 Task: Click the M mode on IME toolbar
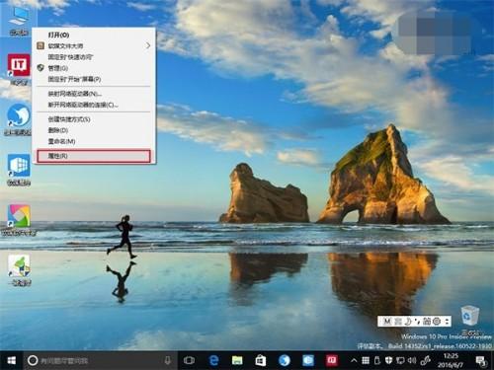coord(387,322)
